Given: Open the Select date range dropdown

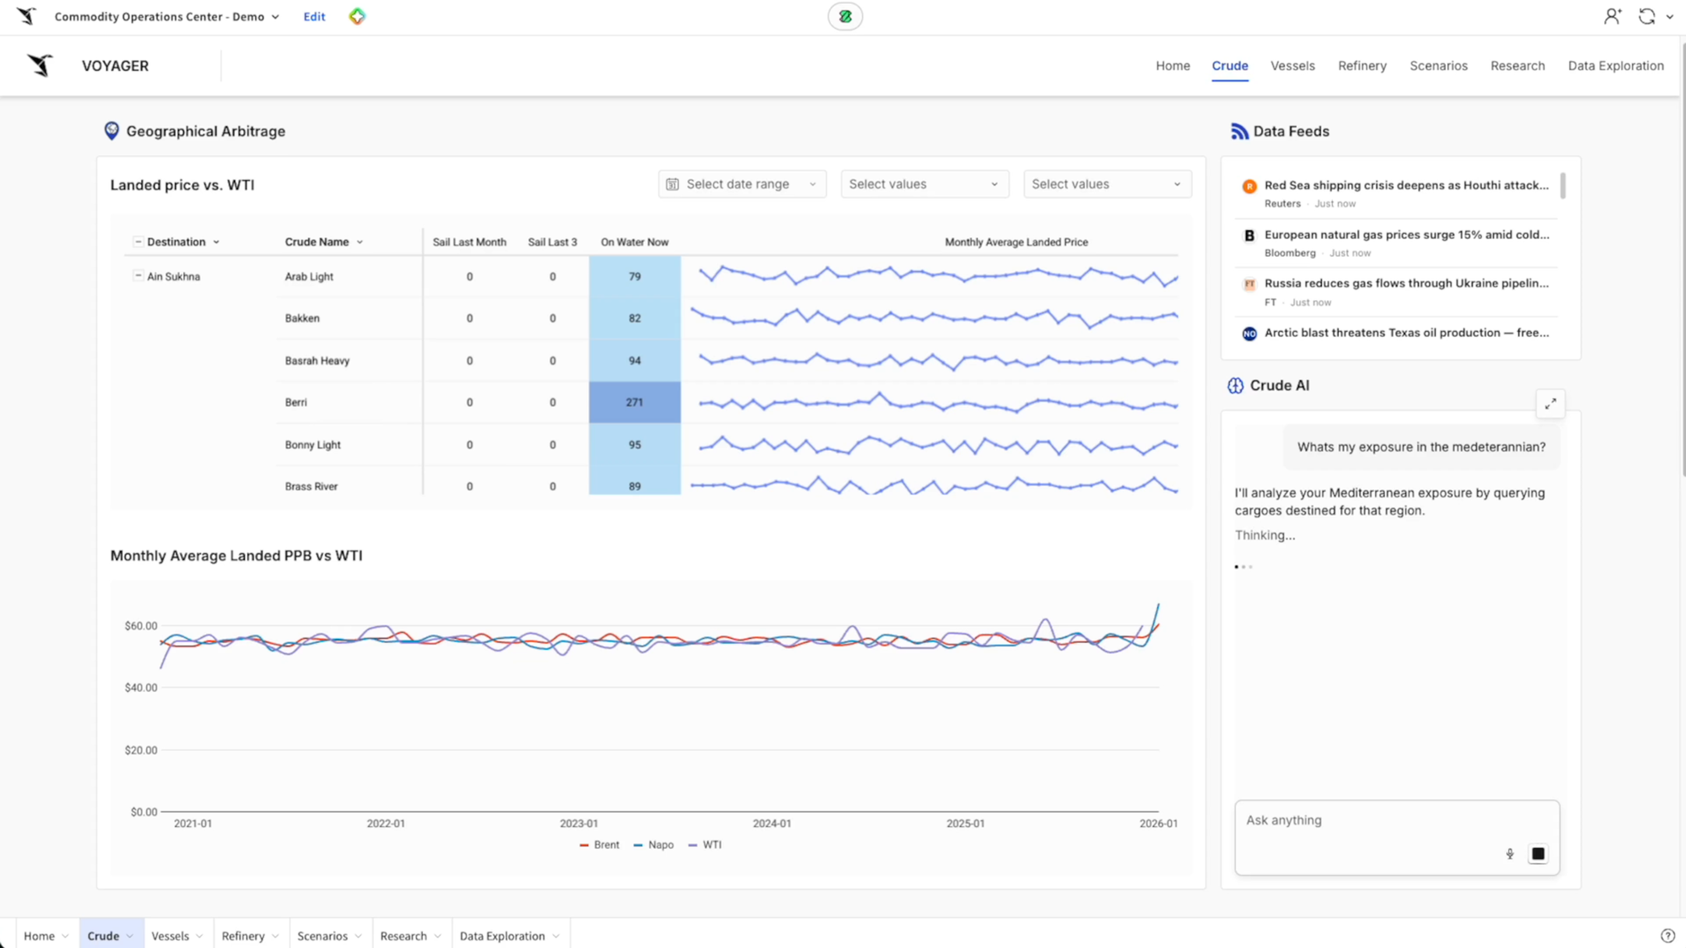Looking at the screenshot, I should click(x=742, y=184).
